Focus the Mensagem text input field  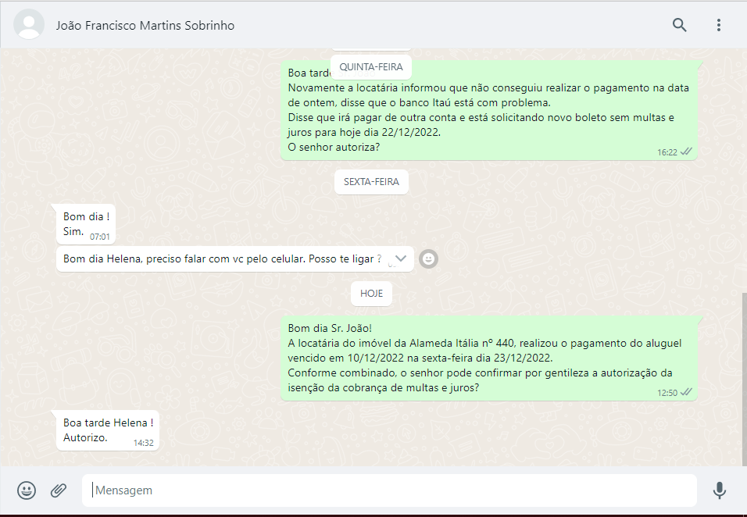point(391,490)
